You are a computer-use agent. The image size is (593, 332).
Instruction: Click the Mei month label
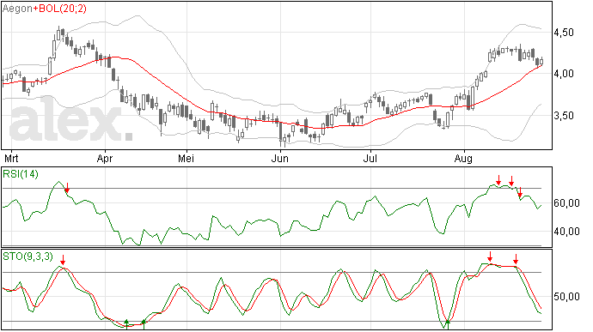click(x=186, y=158)
